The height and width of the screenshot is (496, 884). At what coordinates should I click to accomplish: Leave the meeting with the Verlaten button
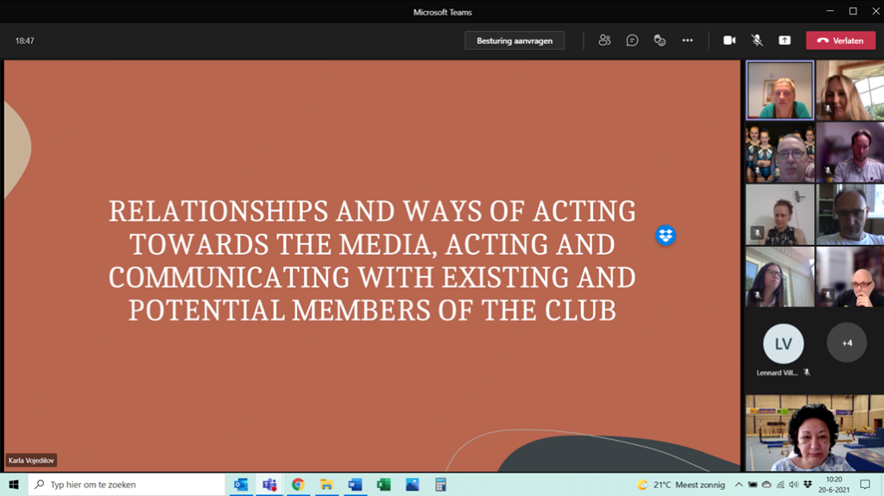coord(841,41)
